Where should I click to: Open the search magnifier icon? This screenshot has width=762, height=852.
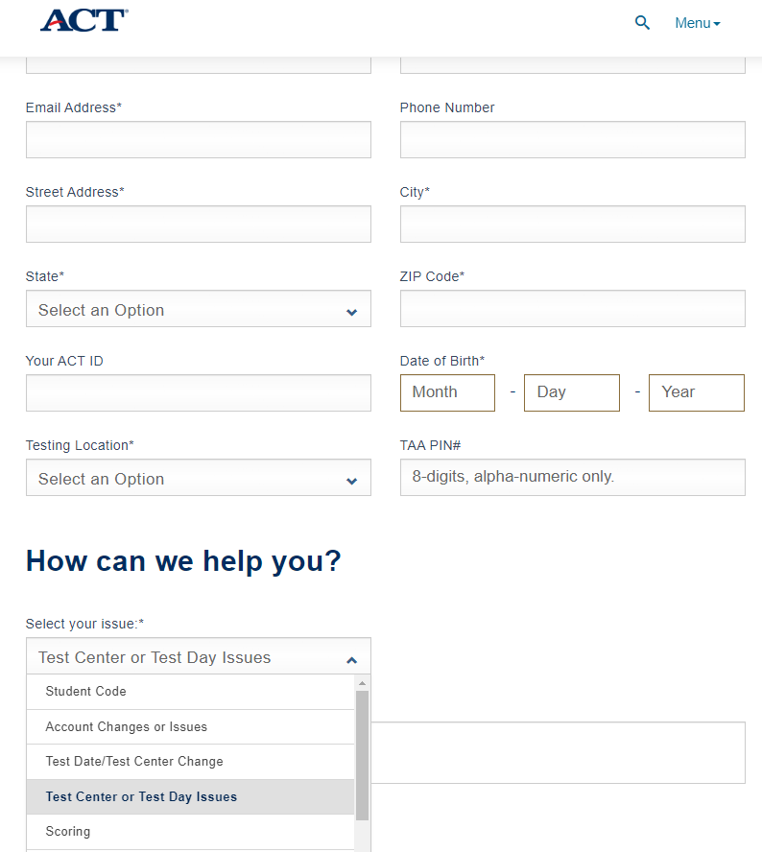click(x=642, y=23)
